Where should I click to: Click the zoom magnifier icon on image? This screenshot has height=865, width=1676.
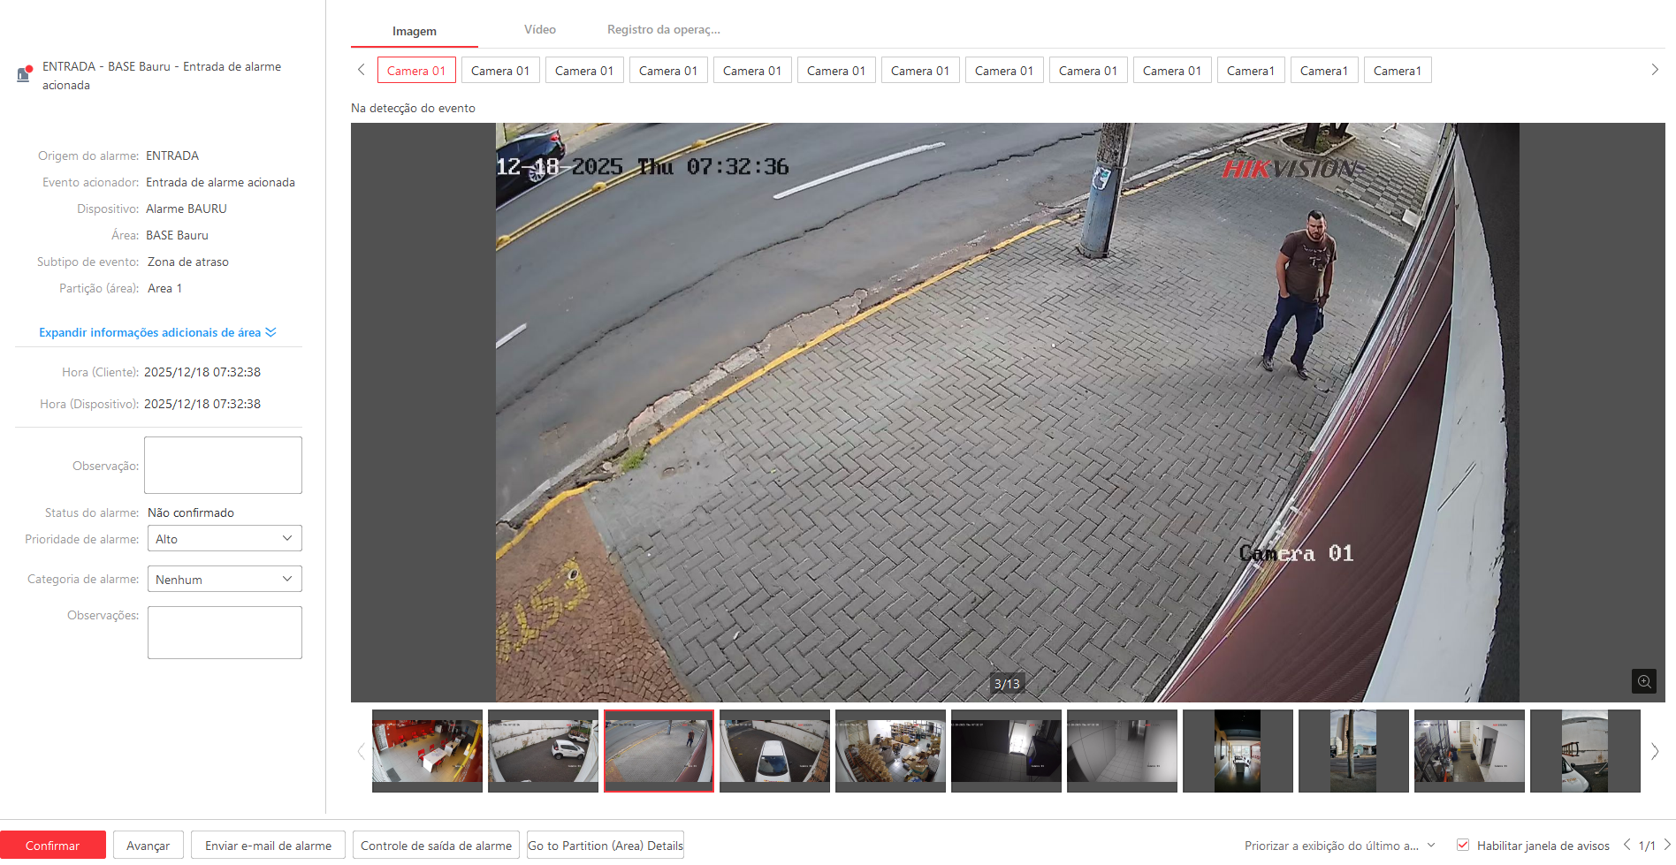[x=1643, y=681]
